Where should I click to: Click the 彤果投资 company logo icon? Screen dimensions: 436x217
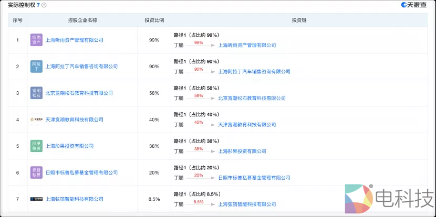36,146
